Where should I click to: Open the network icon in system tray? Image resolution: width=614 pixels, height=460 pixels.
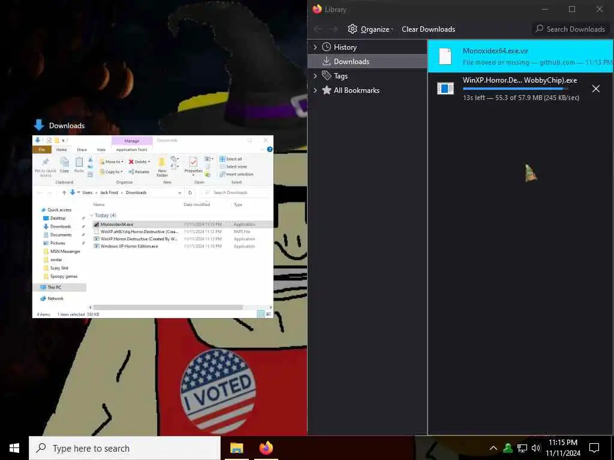coord(522,448)
